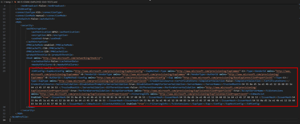Click line number 29 in the gutter
This screenshot has width=300, height=124.
point(4,71)
